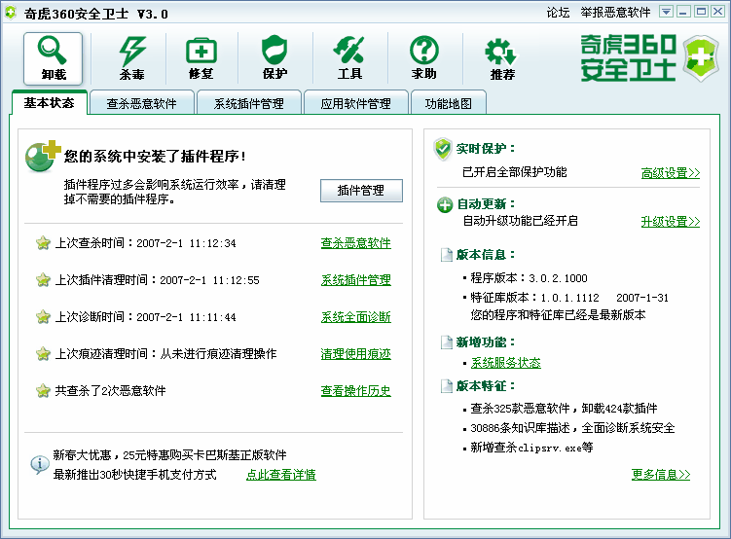Click the star icon beside 共查杀了2次恶意软件
731x539 pixels.
pos(43,390)
